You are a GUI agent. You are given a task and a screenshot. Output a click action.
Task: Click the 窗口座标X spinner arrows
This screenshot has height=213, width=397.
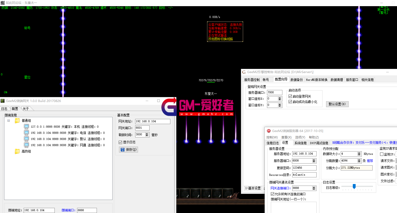coord(280,99)
